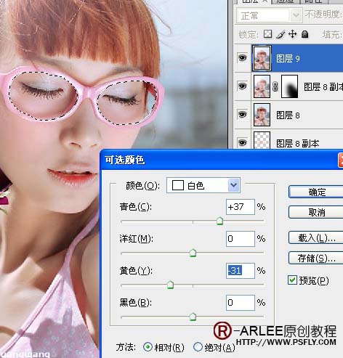Viewport: 343px width, 358px height.
Task: Select the layer mask thumbnail of 图层 8 副本
Action: tap(289, 86)
